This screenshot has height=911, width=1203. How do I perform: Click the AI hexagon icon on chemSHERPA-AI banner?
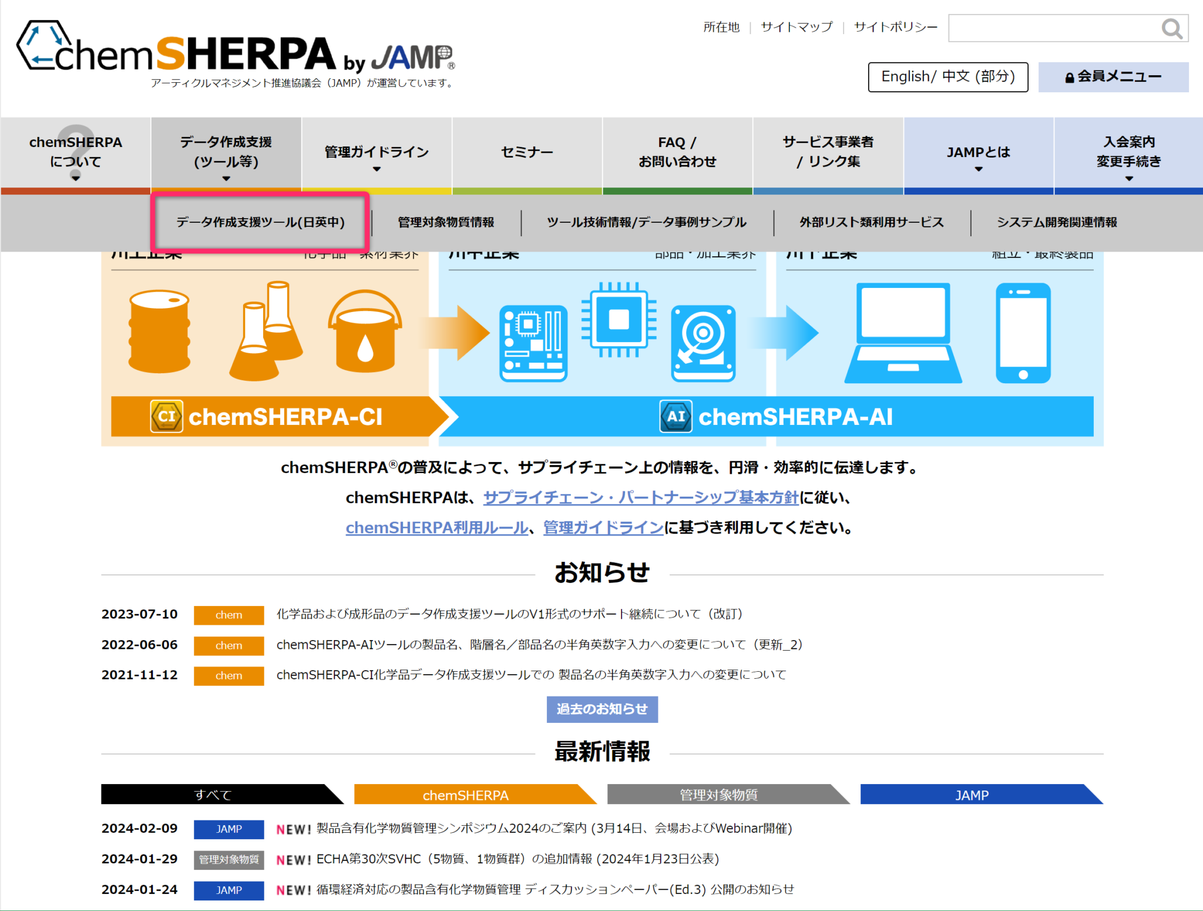[676, 416]
